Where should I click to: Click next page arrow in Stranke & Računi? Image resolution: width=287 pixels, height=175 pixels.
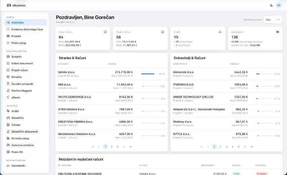[x=124, y=147]
